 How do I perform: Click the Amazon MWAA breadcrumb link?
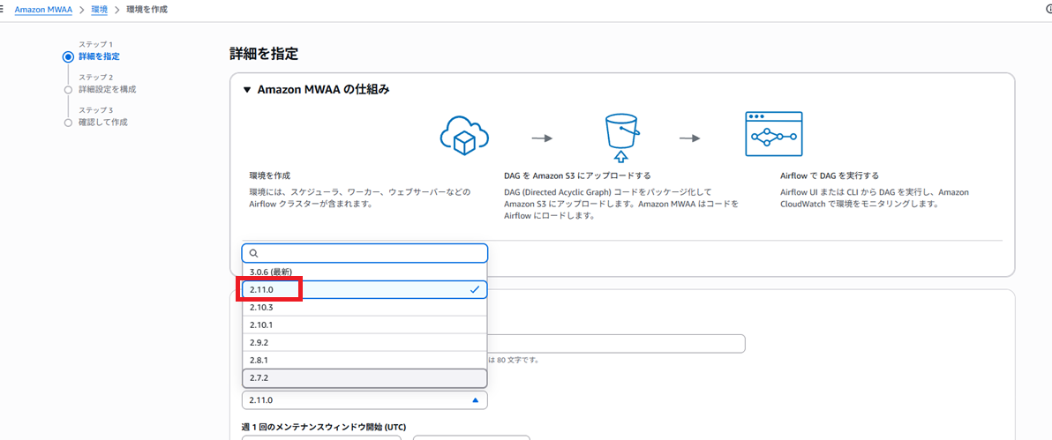43,10
